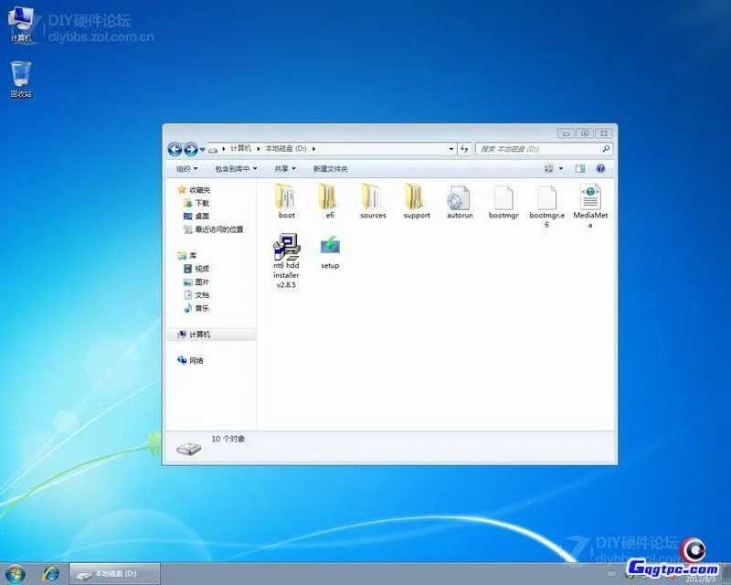Select 下载 in the favorites sidebar
The height and width of the screenshot is (585, 731).
coord(202,203)
